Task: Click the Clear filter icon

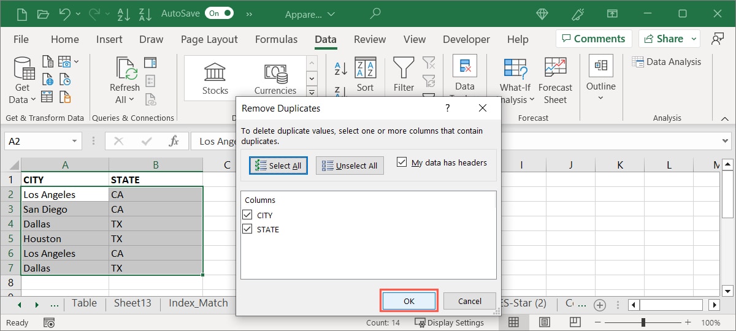Action: (429, 62)
